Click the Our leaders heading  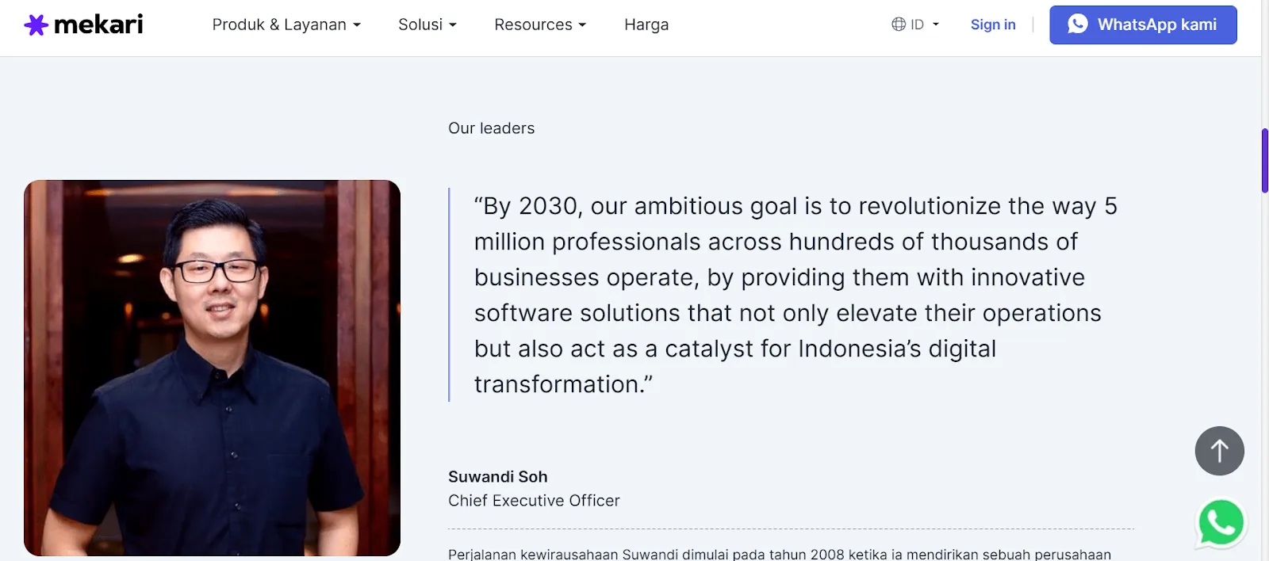pyautogui.click(x=491, y=128)
